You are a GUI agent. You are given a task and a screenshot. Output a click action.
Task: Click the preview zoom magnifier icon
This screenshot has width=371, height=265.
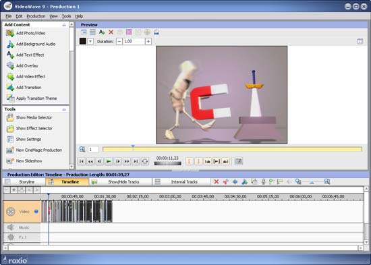(82, 149)
